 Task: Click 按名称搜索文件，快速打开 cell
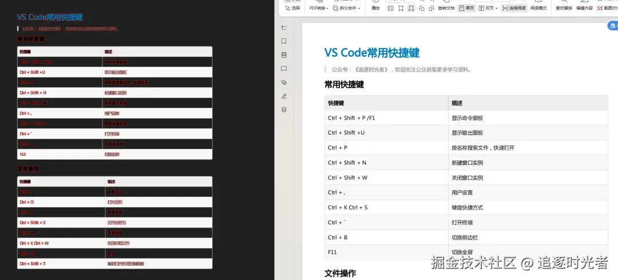(x=528, y=148)
